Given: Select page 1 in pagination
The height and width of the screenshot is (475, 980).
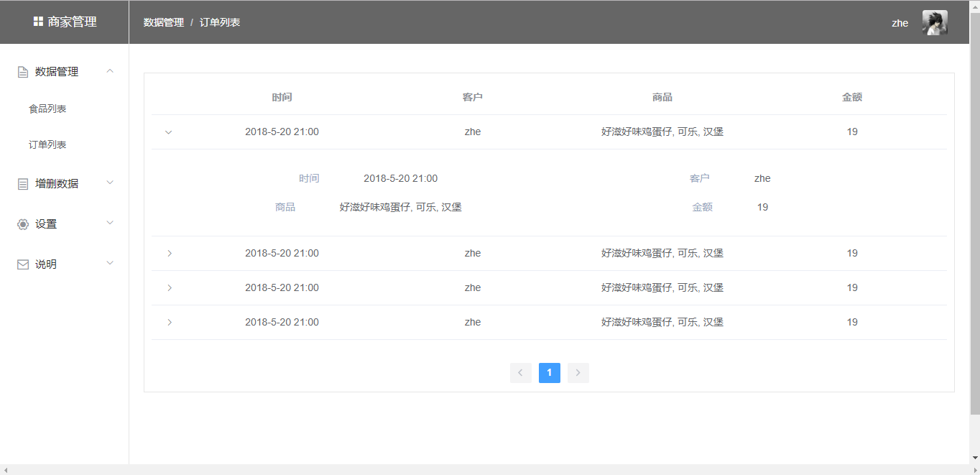Looking at the screenshot, I should click(550, 373).
